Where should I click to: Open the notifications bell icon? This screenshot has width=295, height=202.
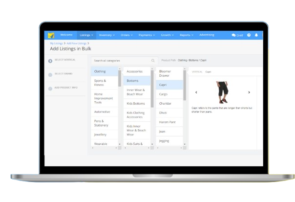tap(256, 35)
